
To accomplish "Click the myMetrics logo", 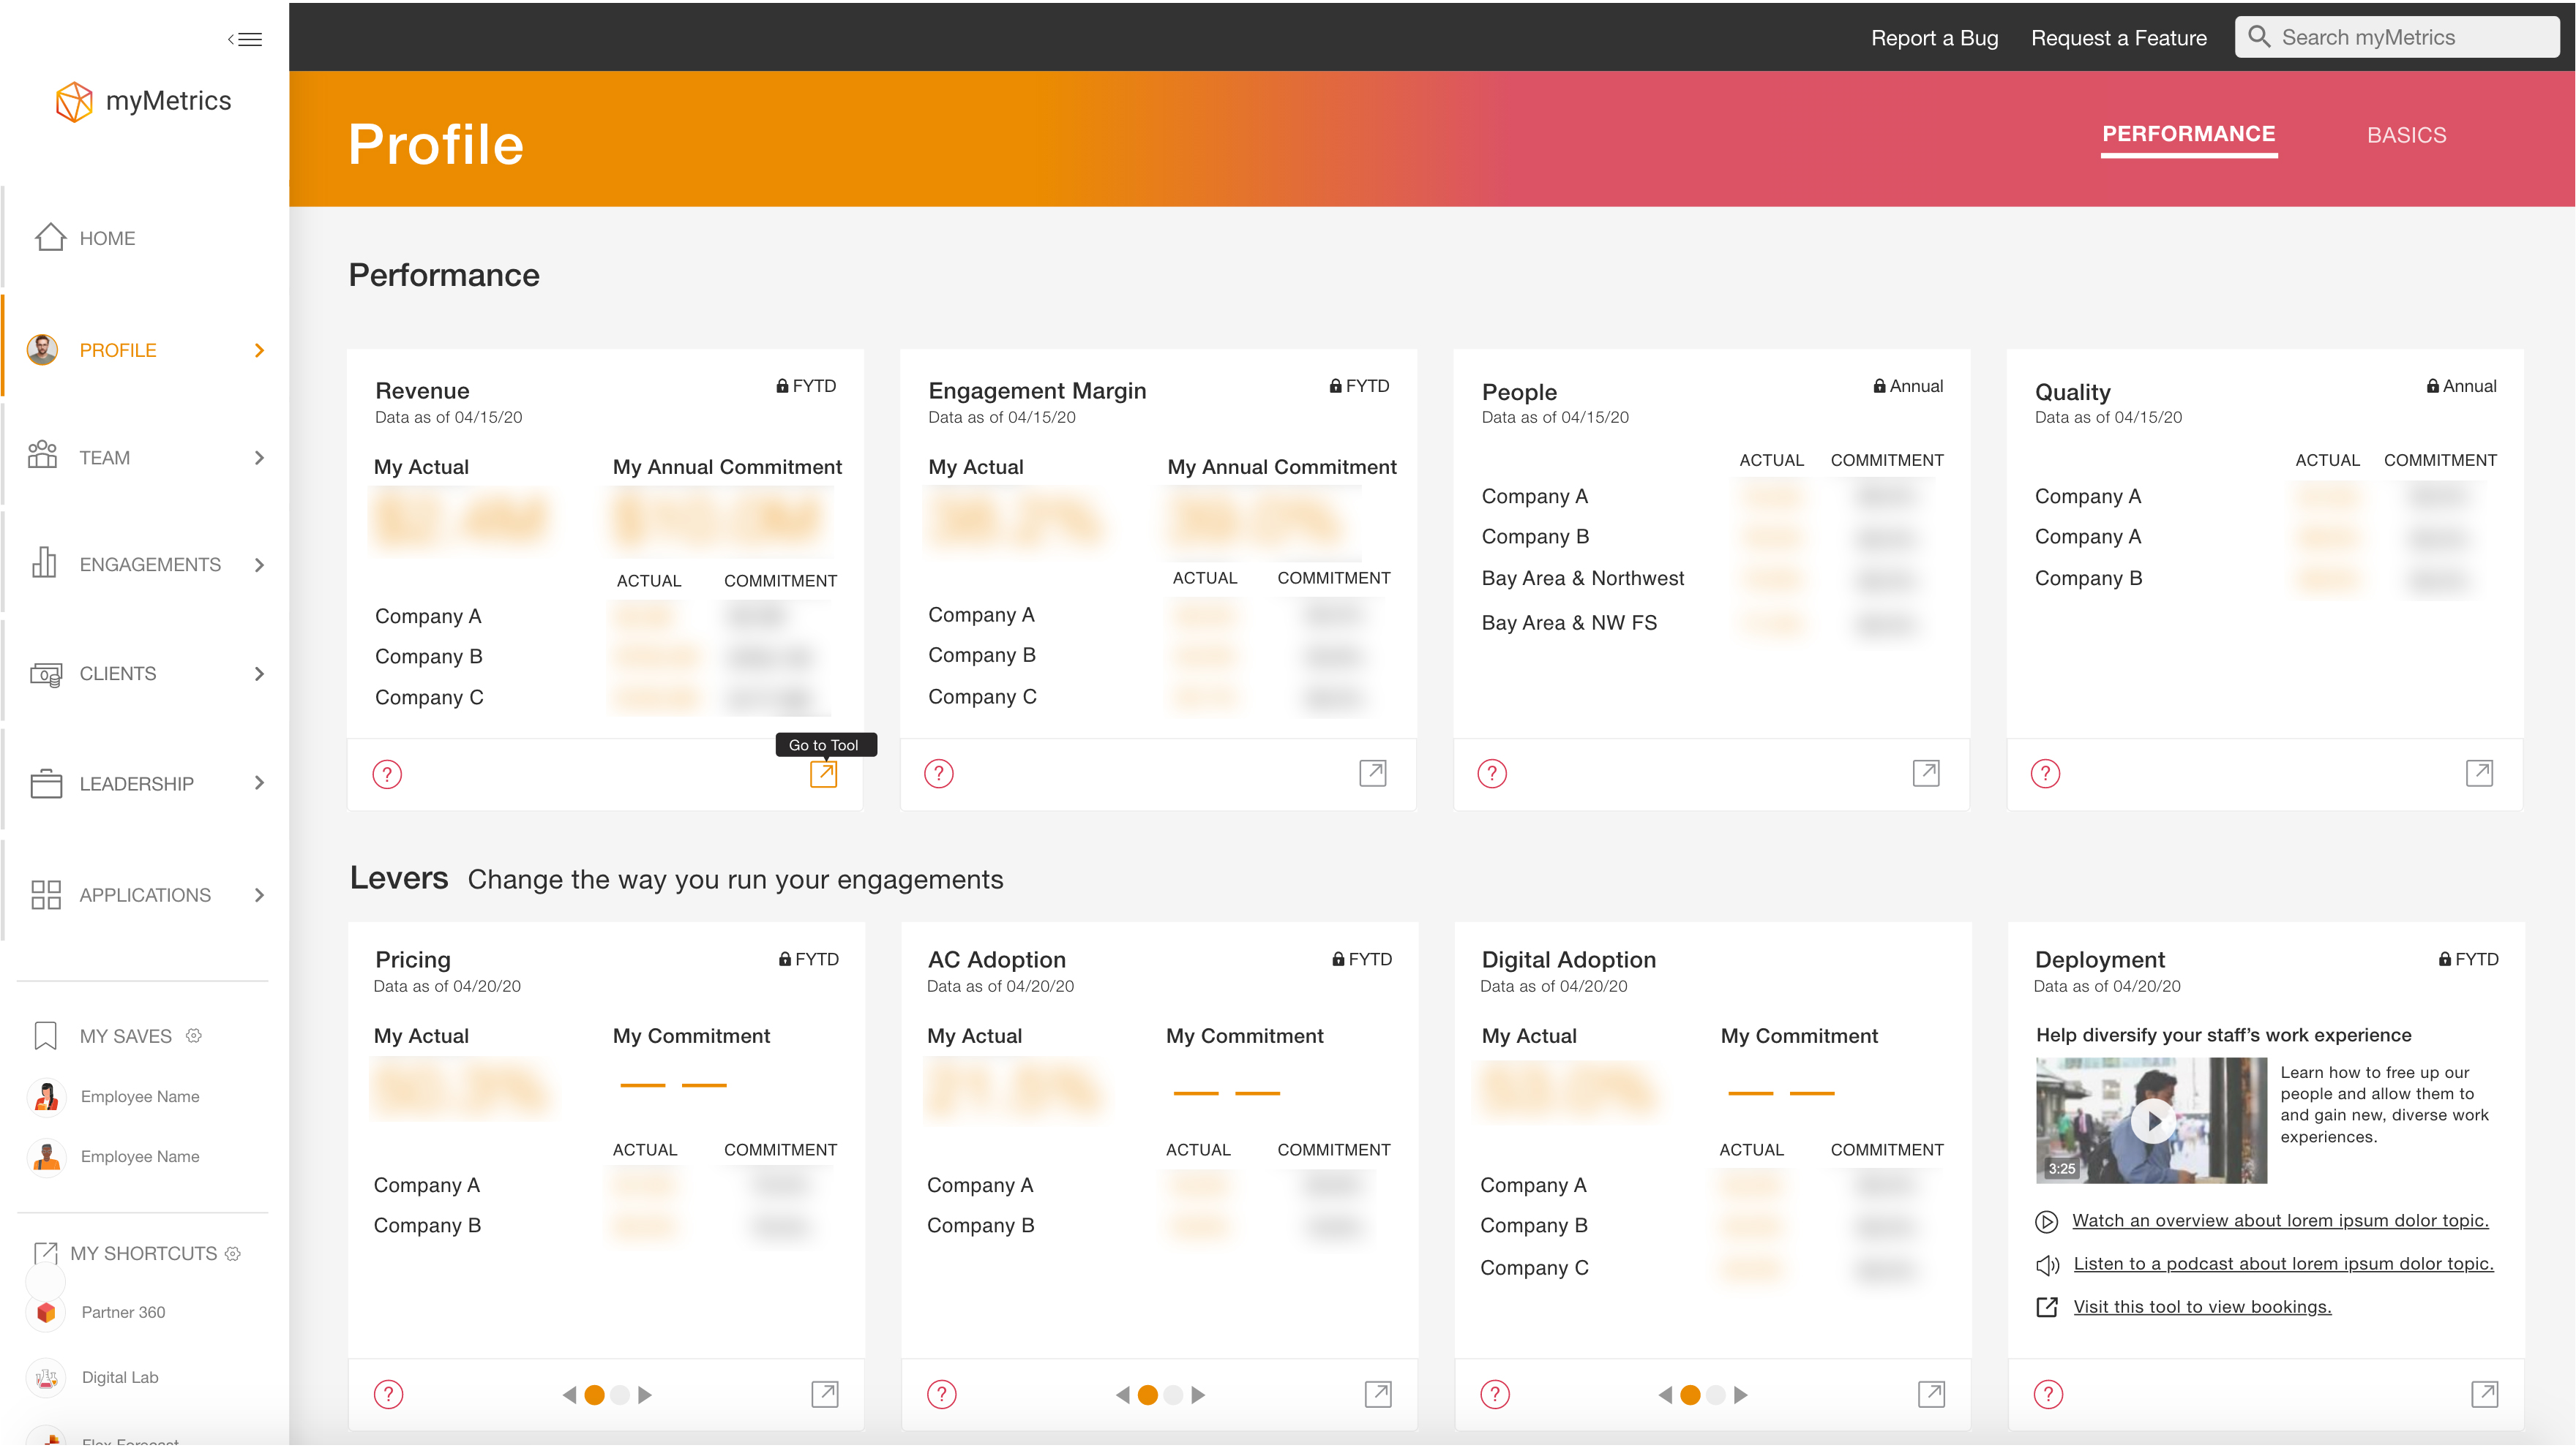I will point(143,101).
